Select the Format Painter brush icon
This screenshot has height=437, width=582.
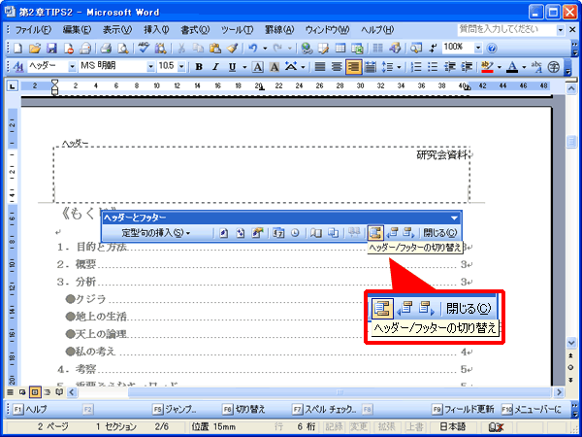(232, 48)
